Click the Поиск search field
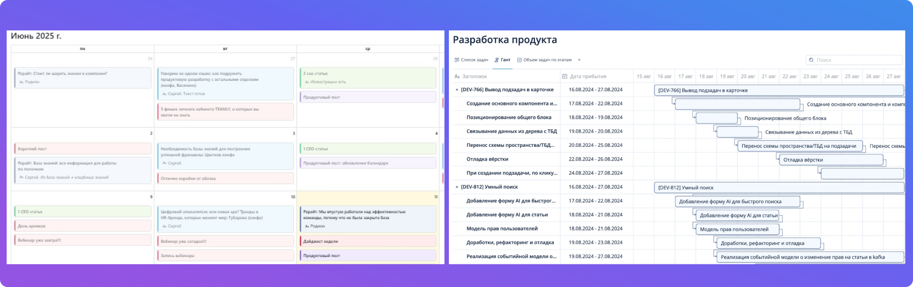This screenshot has width=913, height=287. [x=856, y=60]
